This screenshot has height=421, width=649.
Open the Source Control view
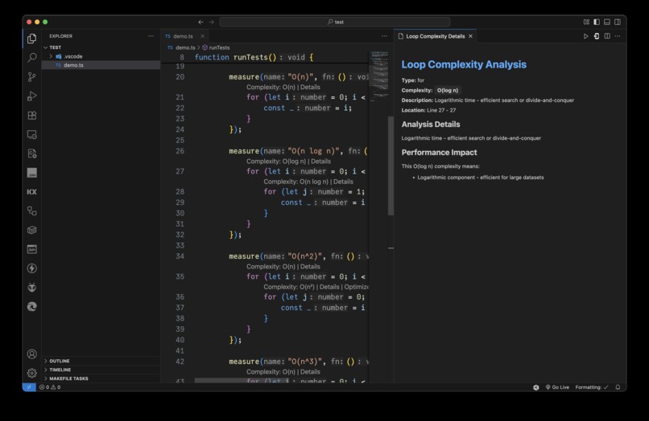pyautogui.click(x=32, y=77)
